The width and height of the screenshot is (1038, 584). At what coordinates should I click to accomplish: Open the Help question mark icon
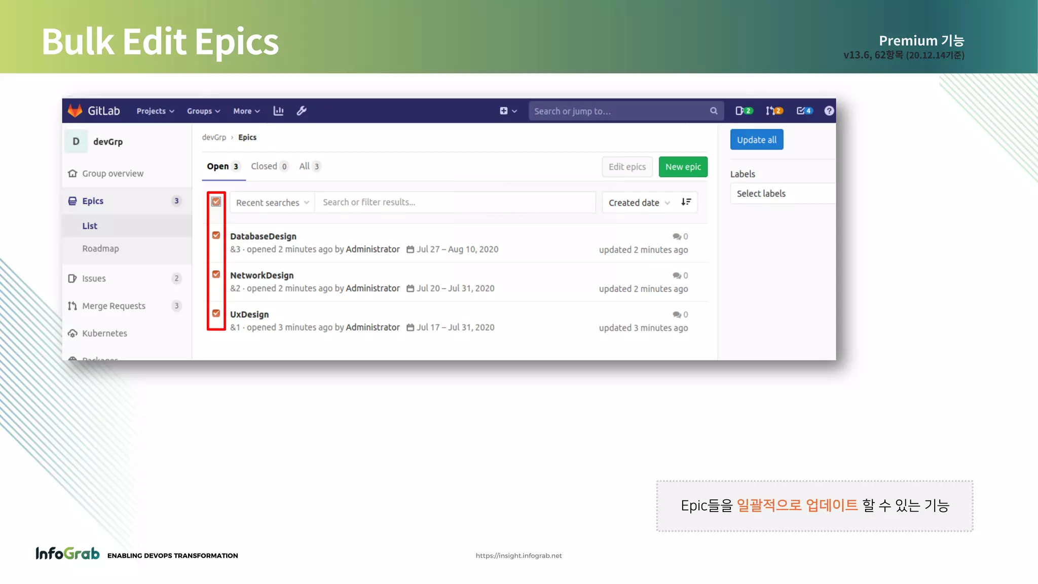click(x=829, y=111)
